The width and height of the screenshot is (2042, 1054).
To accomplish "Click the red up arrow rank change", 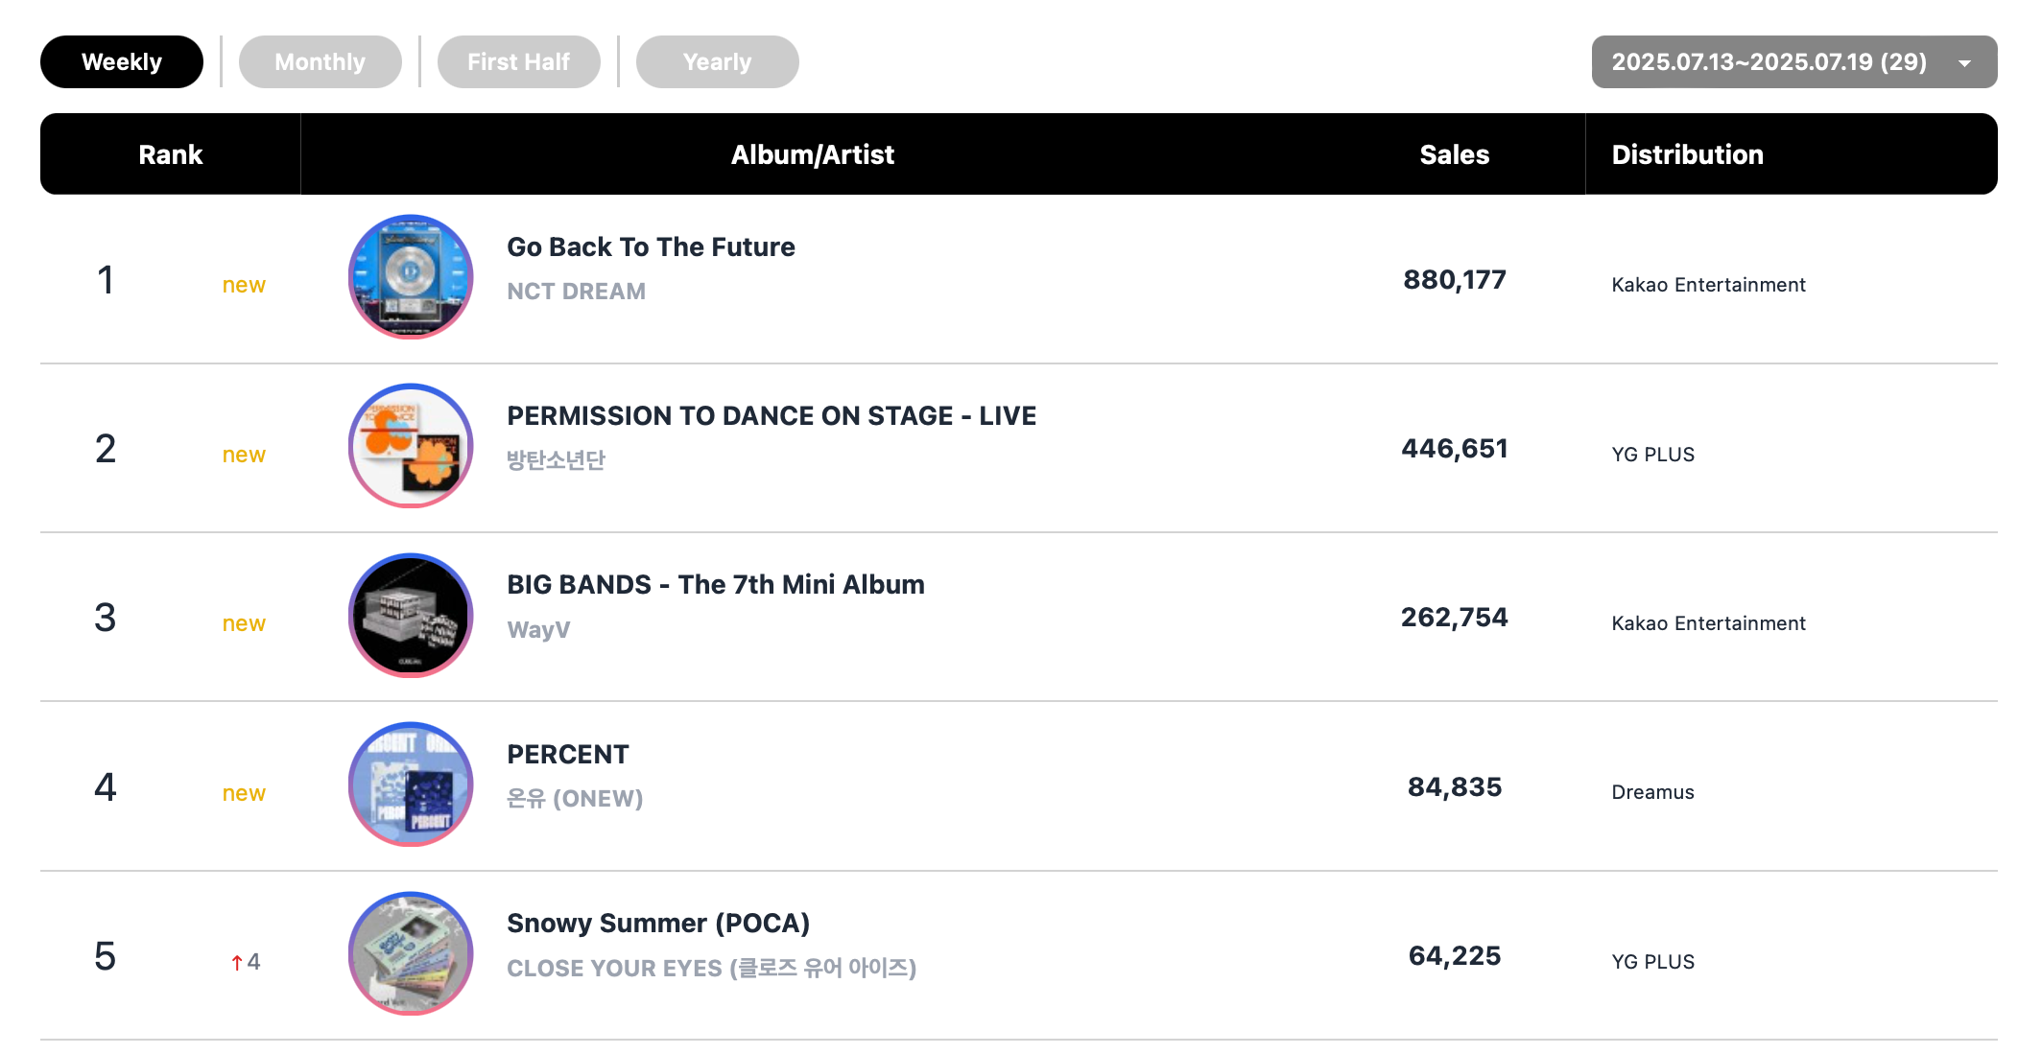I will click(237, 962).
